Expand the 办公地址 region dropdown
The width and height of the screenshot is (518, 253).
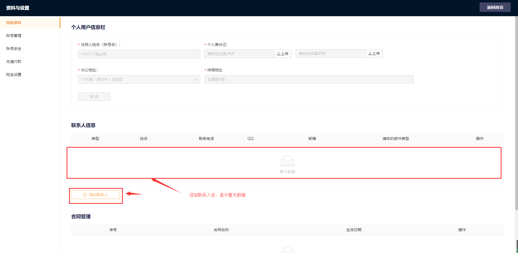click(139, 79)
